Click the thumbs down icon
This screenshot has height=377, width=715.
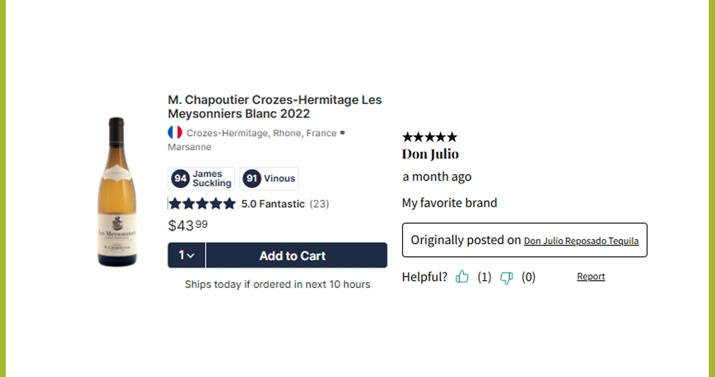pyautogui.click(x=507, y=278)
